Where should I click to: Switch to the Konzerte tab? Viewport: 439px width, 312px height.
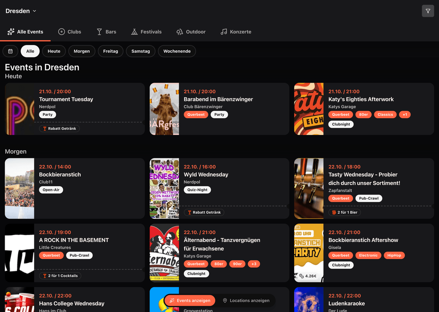click(x=236, y=32)
